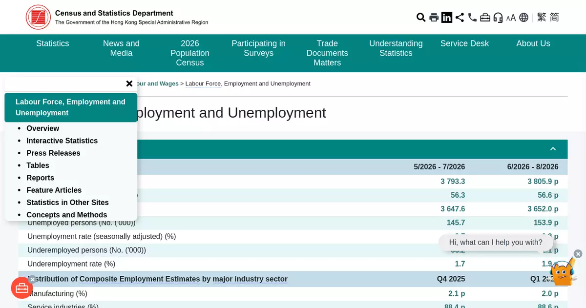The height and width of the screenshot is (308, 586).
Task: Open the text size AA control
Action: click(511, 18)
